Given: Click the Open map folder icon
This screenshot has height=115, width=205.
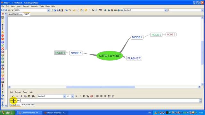Looking at the screenshot, I should pos(55,10).
